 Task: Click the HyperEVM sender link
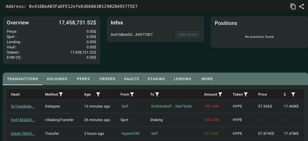click(130, 133)
